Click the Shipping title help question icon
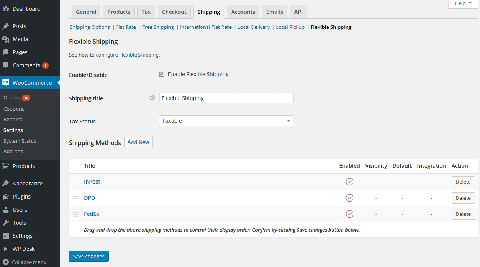 152,97
